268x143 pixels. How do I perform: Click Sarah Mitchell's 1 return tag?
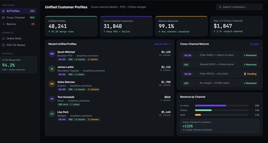(x=93, y=59)
